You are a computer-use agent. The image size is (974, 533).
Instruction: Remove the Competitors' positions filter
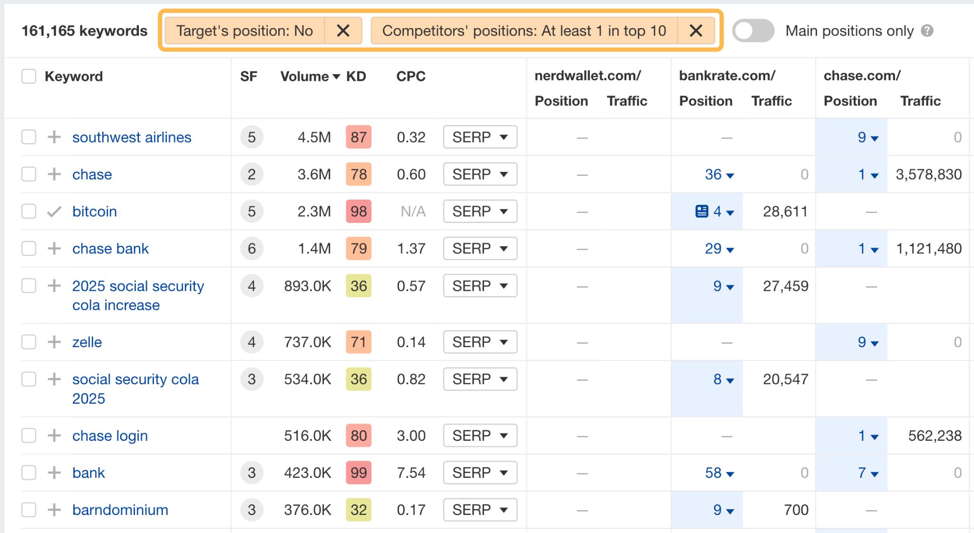point(695,30)
